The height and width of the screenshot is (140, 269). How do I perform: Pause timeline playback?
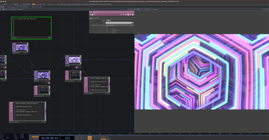click(81, 138)
